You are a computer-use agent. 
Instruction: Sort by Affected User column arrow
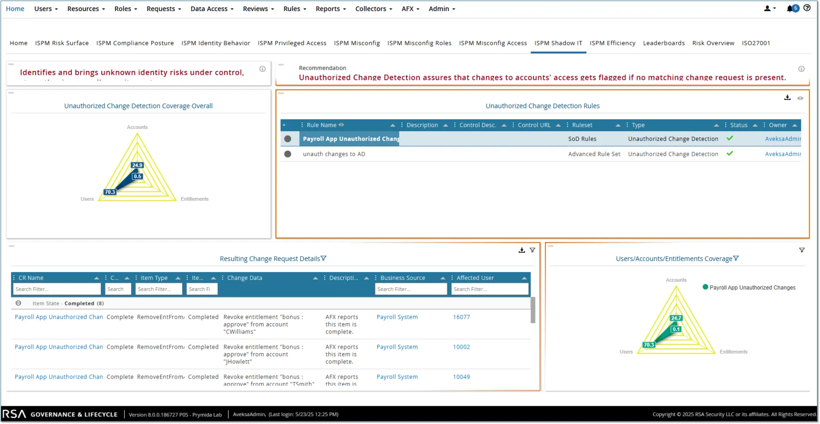[524, 278]
